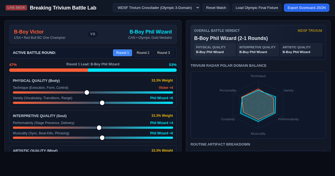Viewport: 335px width, 176px height.
Task: Click the Phil Wizard +4 performativity score
Action: 162,123
